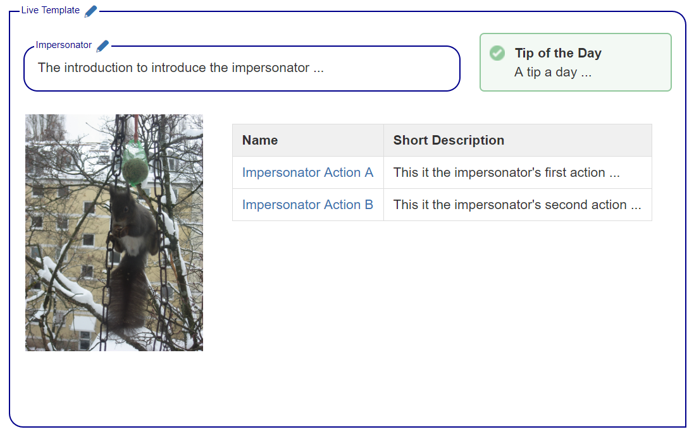
Task: Click the squirrel's bushy tail in photo
Action: coord(125,297)
